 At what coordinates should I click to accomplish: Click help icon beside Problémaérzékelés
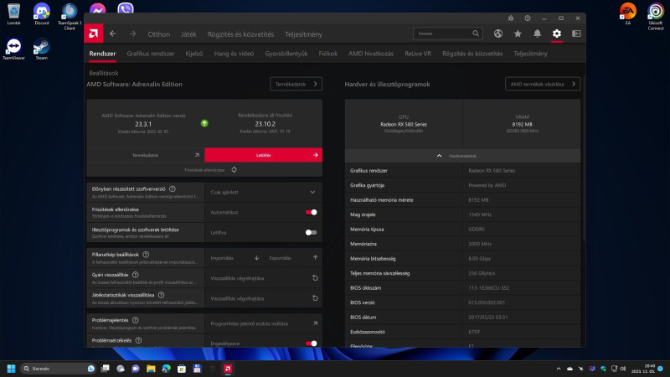(138, 341)
